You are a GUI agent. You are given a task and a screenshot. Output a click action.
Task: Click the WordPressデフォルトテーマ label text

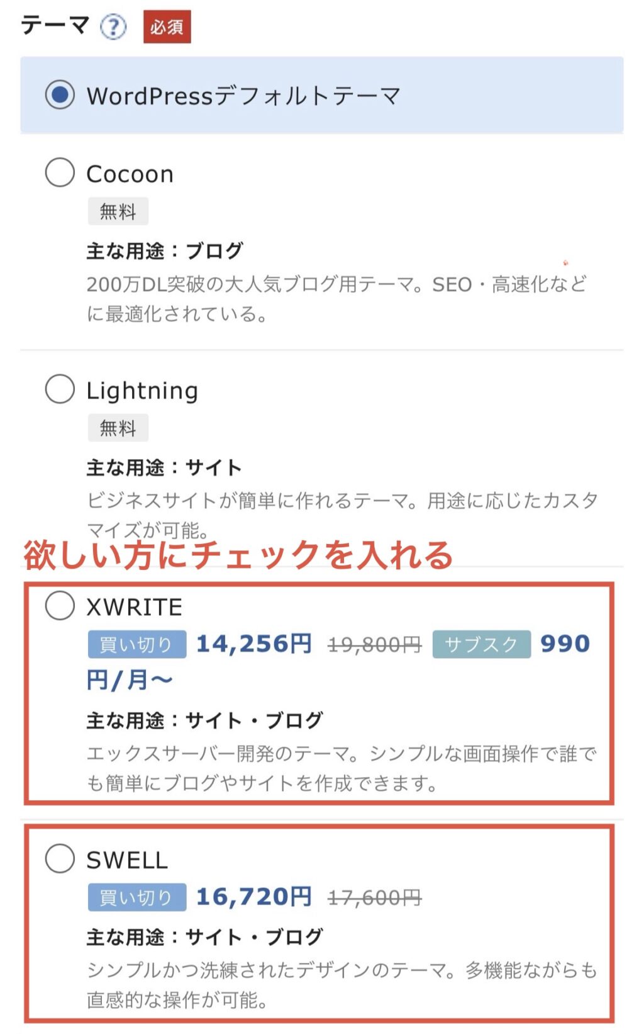pyautogui.click(x=243, y=96)
